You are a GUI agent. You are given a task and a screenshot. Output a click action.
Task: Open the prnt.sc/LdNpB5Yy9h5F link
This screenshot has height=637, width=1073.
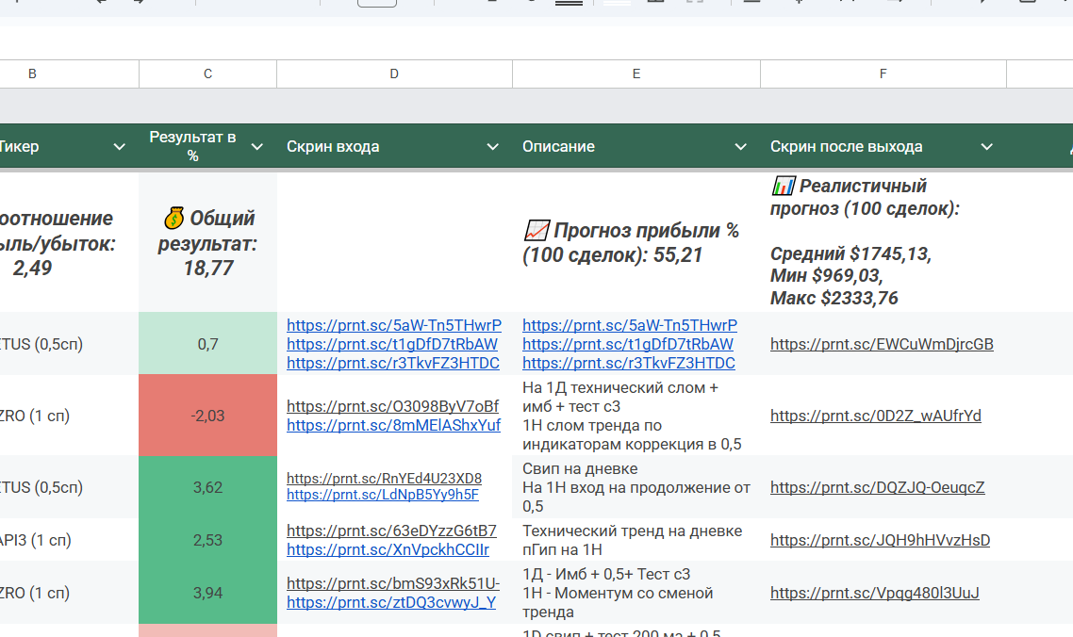coord(383,495)
